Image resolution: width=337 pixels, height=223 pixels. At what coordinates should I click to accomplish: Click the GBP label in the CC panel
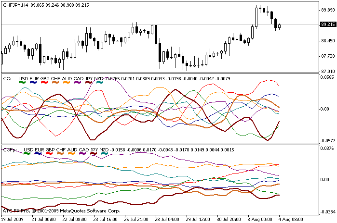(x=45, y=79)
